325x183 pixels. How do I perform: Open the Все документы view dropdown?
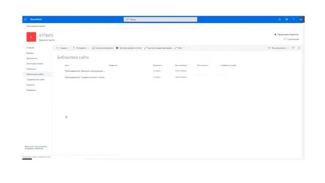(278, 48)
